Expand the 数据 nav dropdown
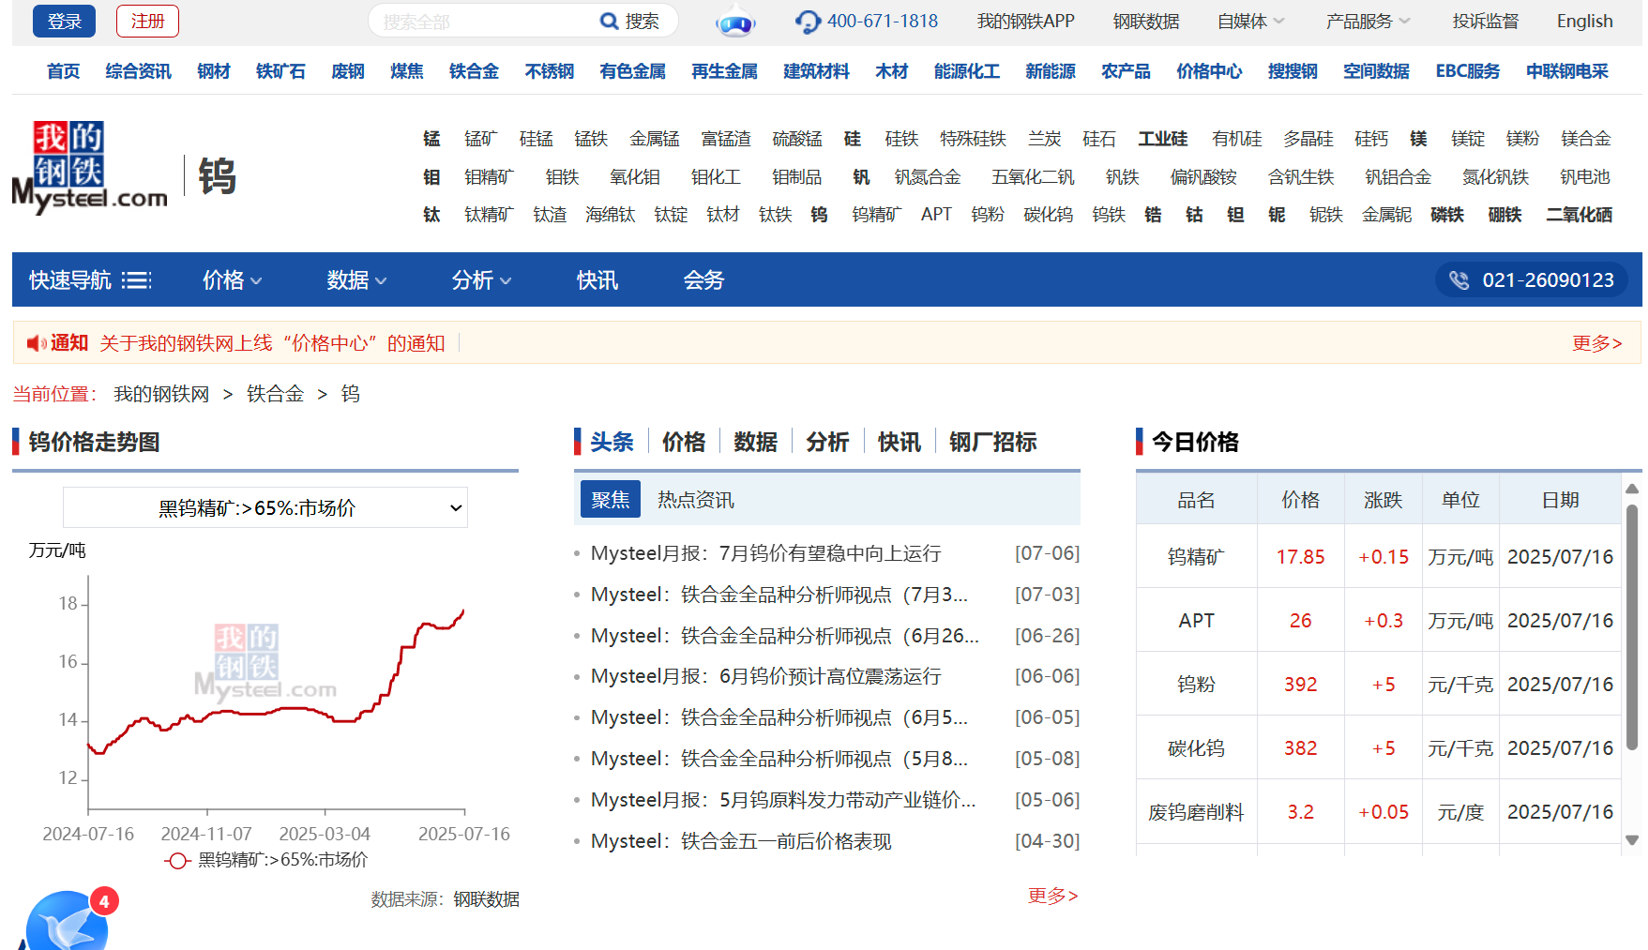This screenshot has width=1648, height=950. (x=356, y=279)
